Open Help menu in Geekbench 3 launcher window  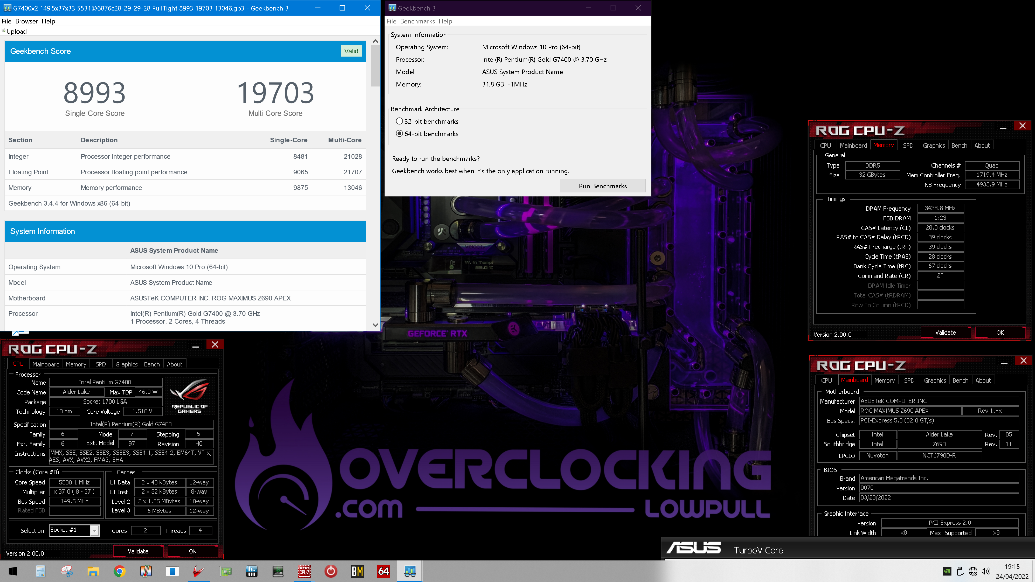pyautogui.click(x=445, y=21)
